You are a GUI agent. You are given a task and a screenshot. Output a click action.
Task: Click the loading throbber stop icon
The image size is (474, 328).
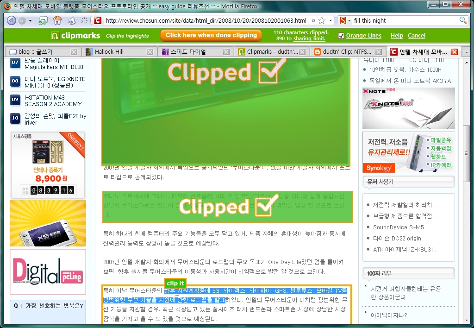point(84,20)
